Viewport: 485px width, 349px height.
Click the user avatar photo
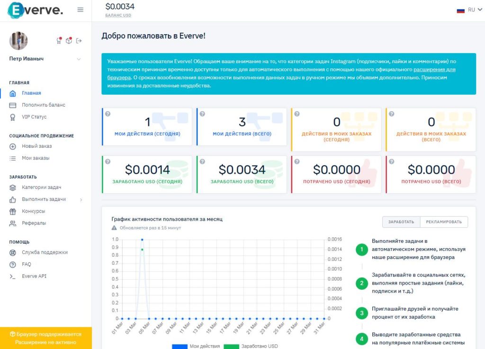click(18, 41)
